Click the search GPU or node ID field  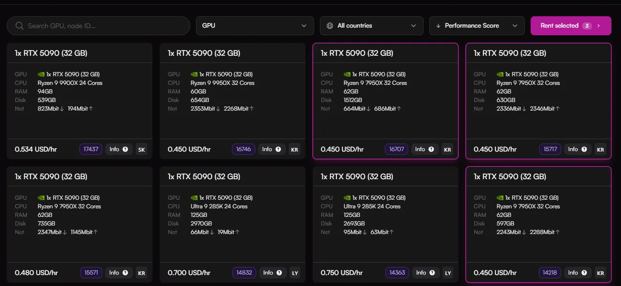(x=98, y=26)
